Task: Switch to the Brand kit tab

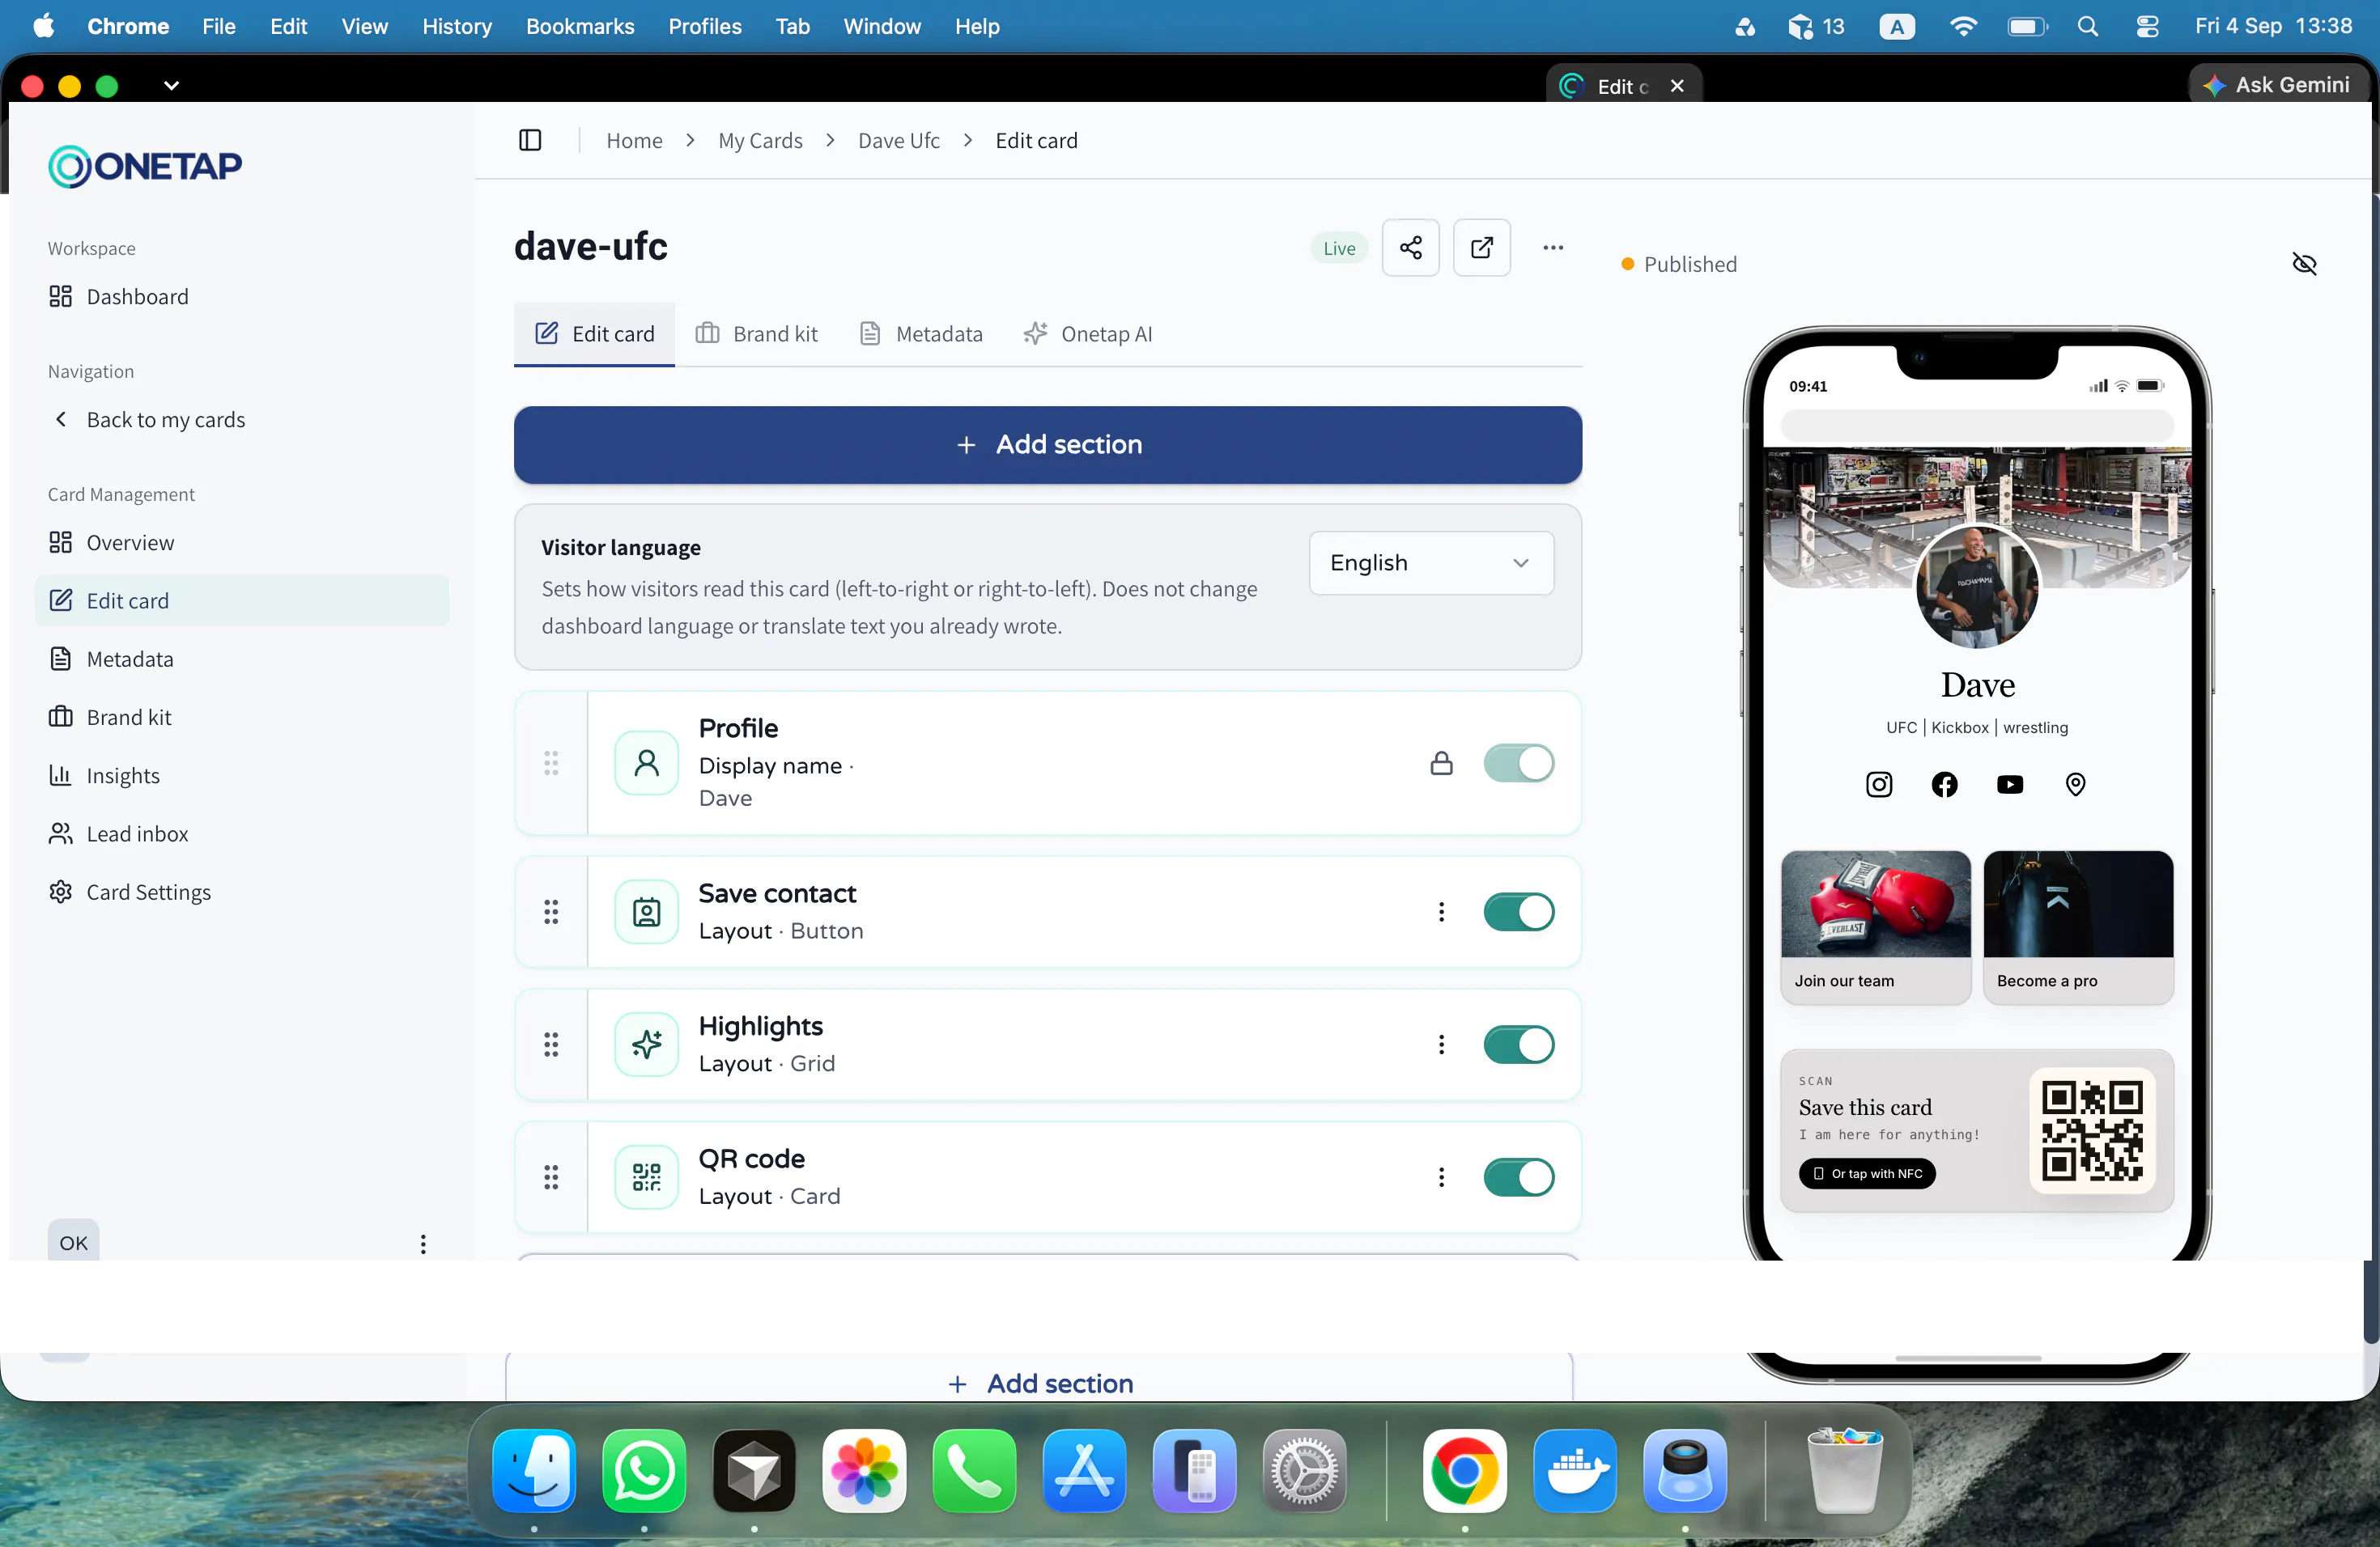Action: click(x=757, y=334)
